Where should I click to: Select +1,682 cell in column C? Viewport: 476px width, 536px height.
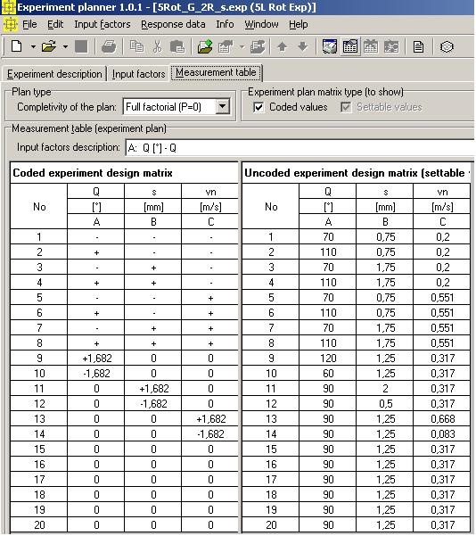click(x=210, y=419)
